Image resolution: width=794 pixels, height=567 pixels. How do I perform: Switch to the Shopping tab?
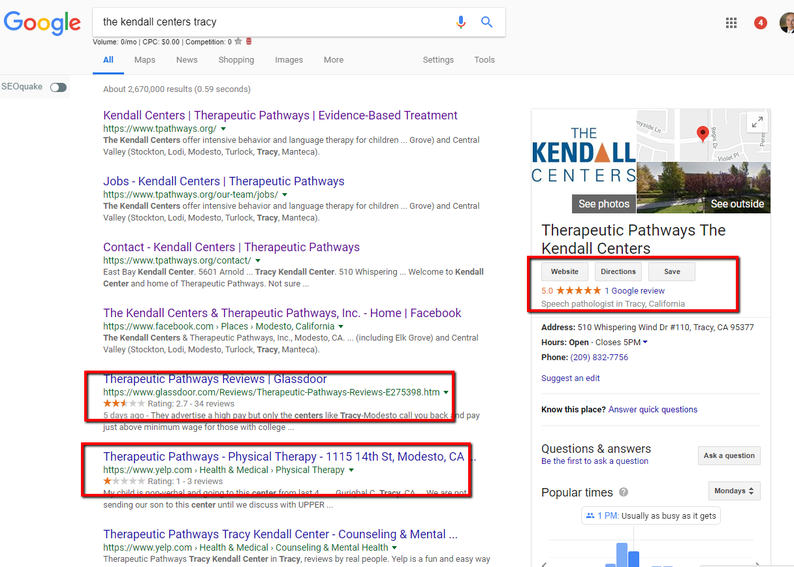(x=236, y=60)
